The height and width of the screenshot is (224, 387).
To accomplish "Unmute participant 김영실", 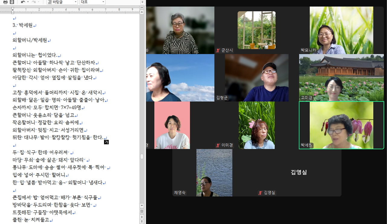I will (x=259, y=193).
